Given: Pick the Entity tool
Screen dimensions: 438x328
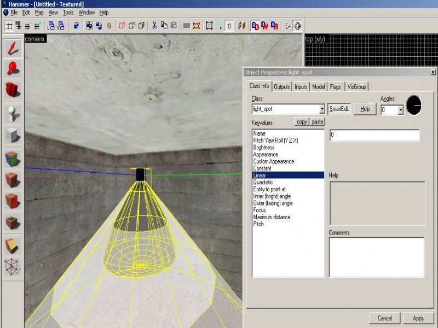Looking at the screenshot, I should (13, 113).
